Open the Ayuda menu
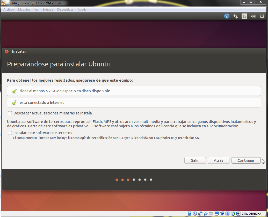The image size is (268, 217). (x=82, y=10)
